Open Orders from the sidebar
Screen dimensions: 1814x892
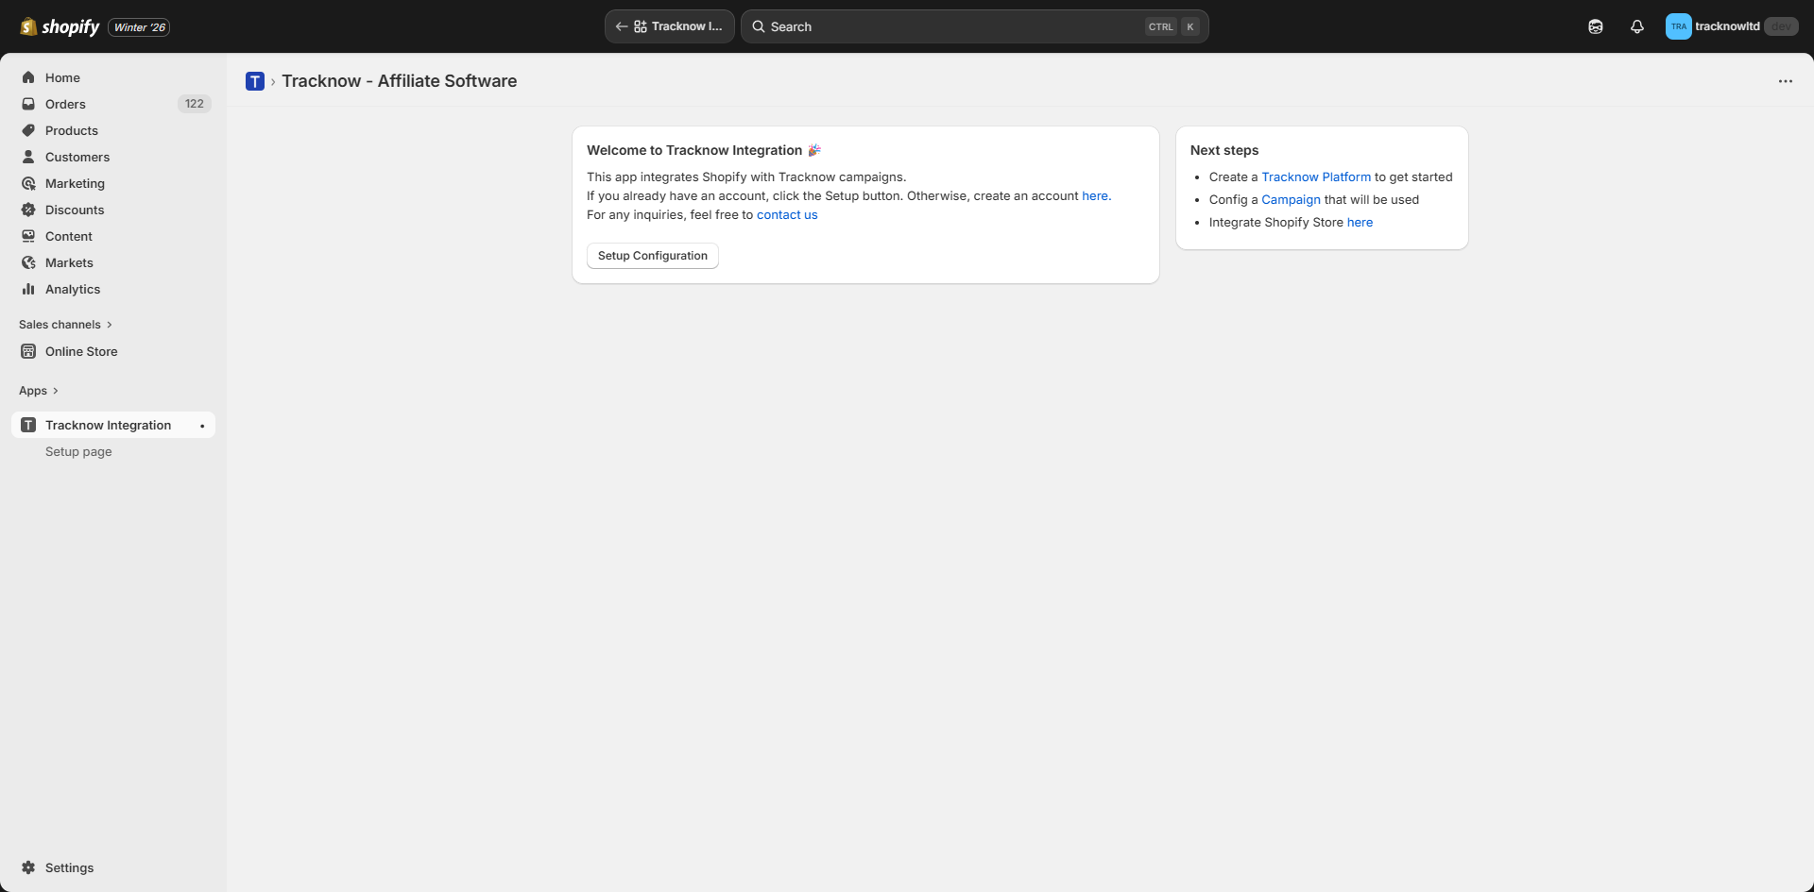point(65,104)
